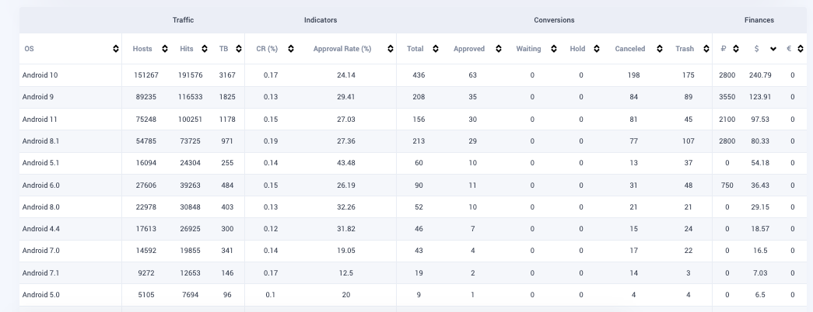
Task: Sort by Waiting column arrows
Action: click(553, 49)
